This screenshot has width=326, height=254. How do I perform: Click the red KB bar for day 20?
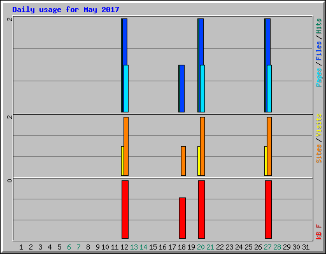tap(202, 210)
